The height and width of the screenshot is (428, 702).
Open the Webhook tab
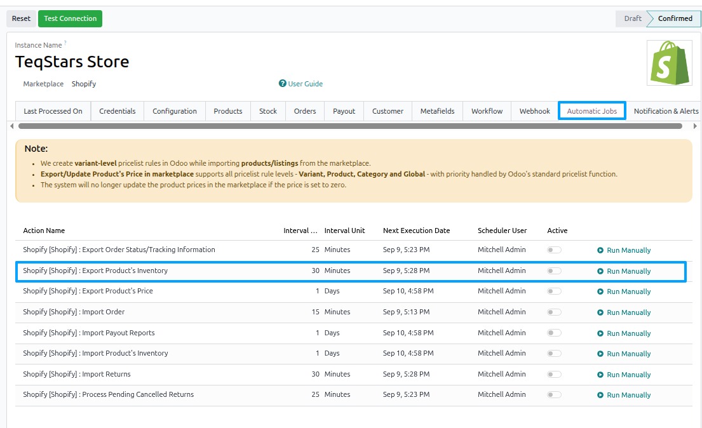(x=534, y=111)
